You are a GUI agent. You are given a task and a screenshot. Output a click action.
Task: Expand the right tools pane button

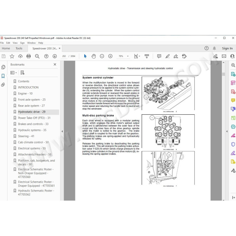(x=233, y=198)
